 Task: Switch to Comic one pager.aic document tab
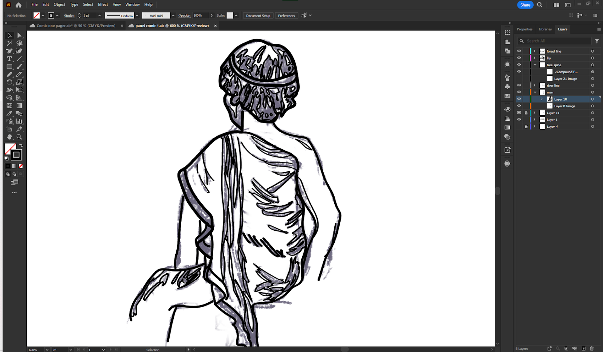point(76,26)
